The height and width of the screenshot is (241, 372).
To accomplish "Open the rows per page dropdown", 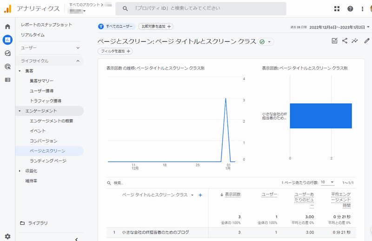I will 327,182.
